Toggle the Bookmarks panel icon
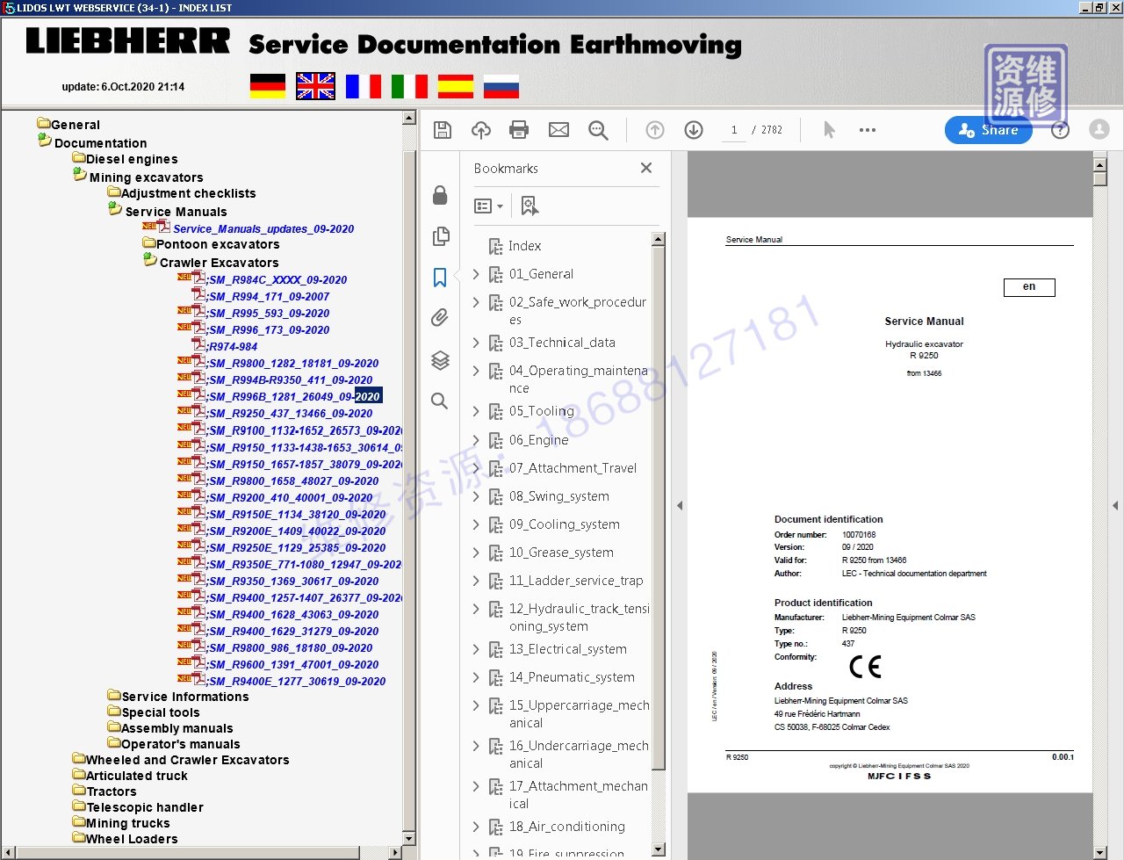Image resolution: width=1124 pixels, height=860 pixels. coord(440,278)
